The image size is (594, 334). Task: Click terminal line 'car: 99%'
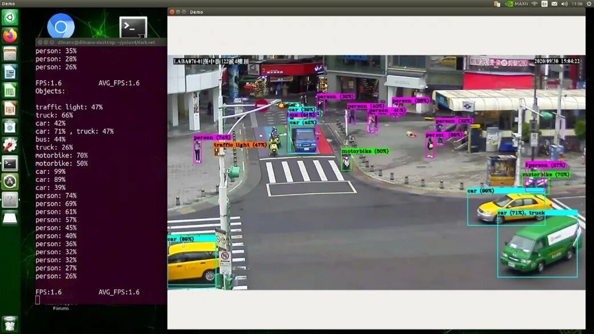[50, 172]
